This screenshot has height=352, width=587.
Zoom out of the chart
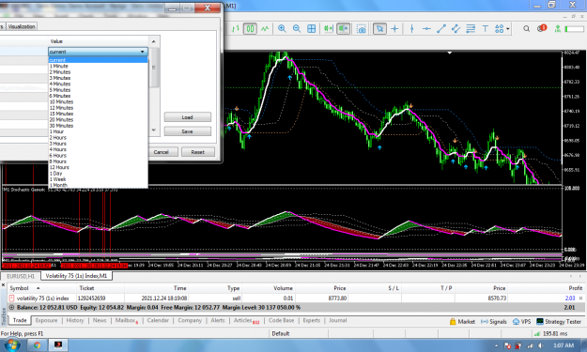click(x=297, y=29)
